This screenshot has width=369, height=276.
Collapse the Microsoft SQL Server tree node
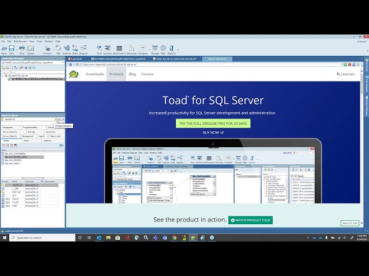point(3,76)
